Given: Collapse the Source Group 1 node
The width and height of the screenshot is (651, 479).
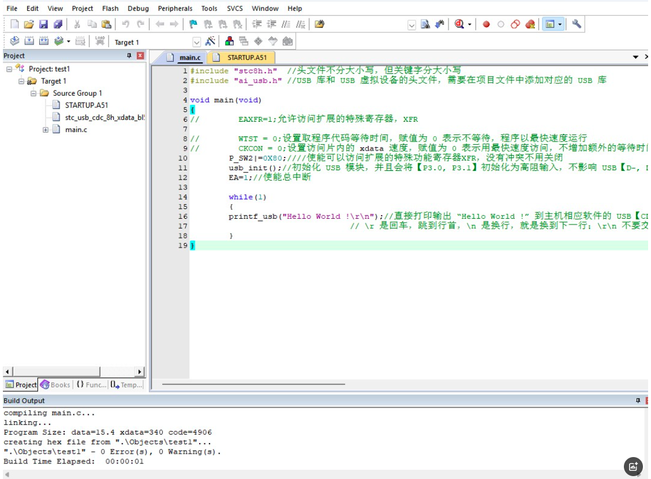Looking at the screenshot, I should (x=33, y=93).
